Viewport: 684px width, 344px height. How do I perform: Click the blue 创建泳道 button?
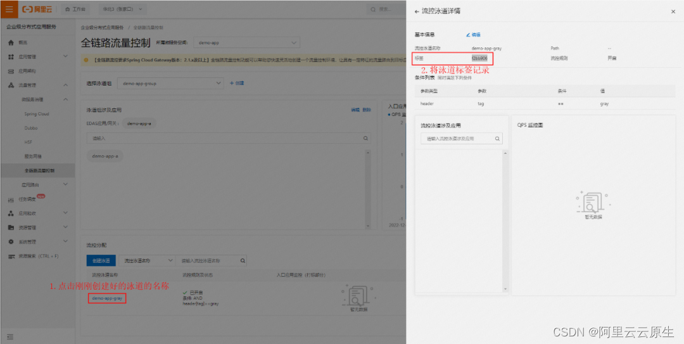pyautogui.click(x=101, y=260)
